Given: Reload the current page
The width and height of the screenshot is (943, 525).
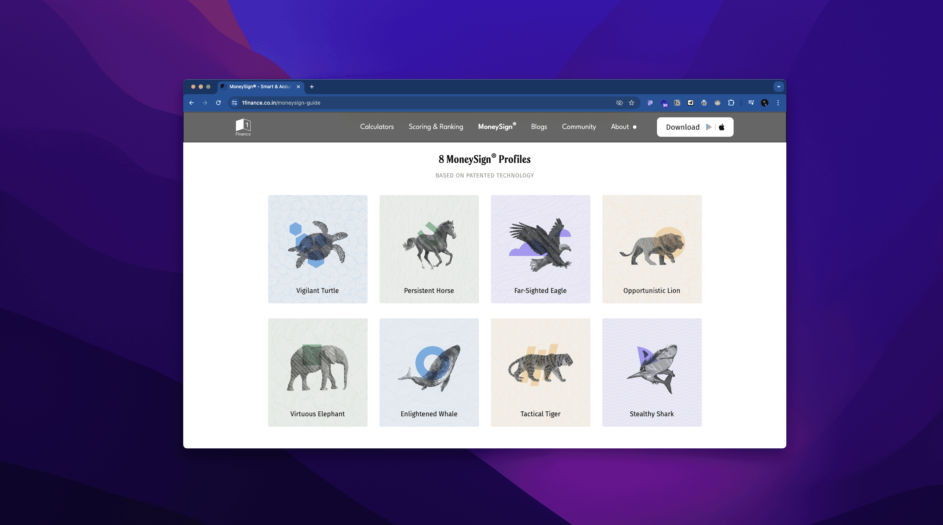Looking at the screenshot, I should pos(218,103).
